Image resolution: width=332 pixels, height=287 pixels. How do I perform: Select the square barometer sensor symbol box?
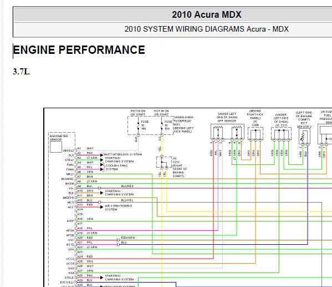tap(56, 147)
